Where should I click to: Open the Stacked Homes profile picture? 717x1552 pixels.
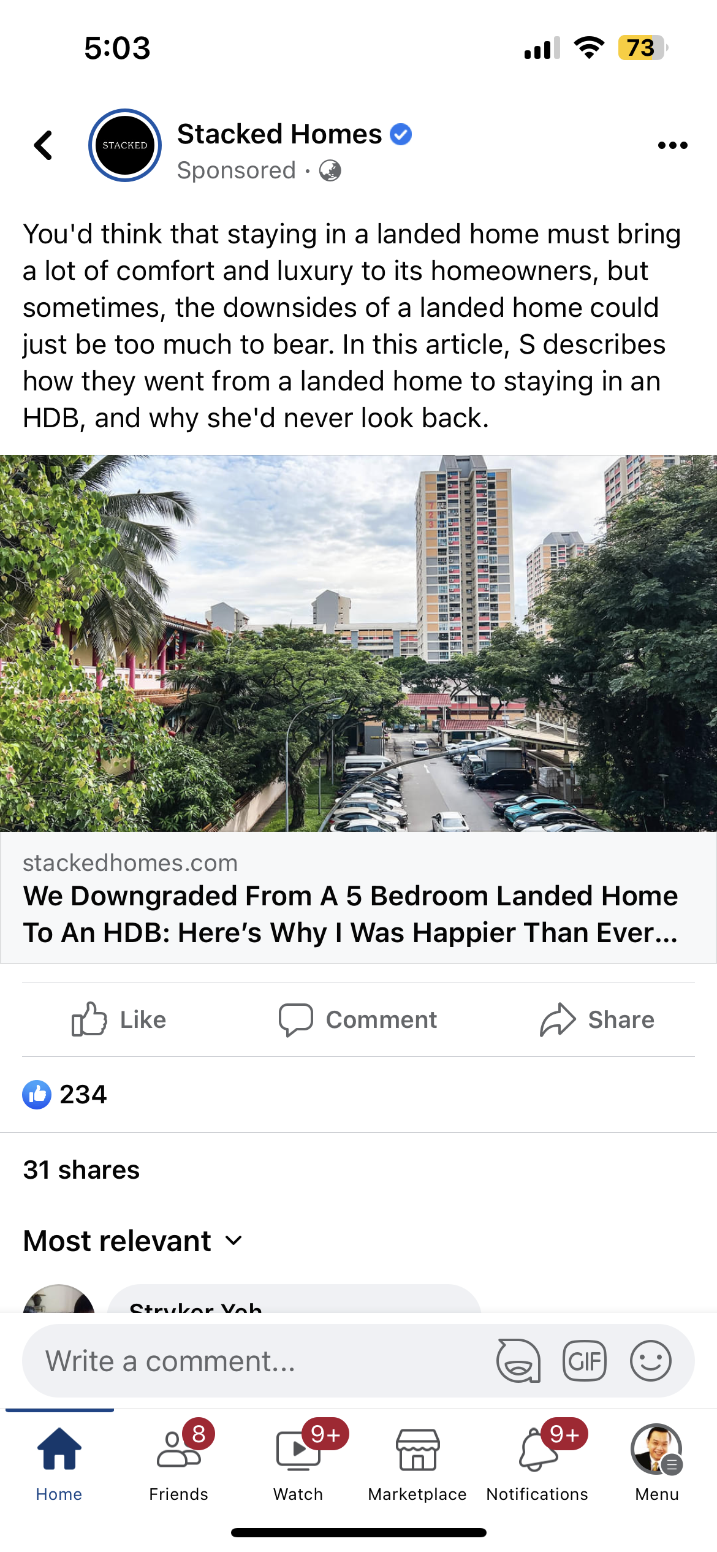(x=125, y=145)
